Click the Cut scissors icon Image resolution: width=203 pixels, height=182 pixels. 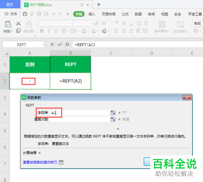click(18, 23)
